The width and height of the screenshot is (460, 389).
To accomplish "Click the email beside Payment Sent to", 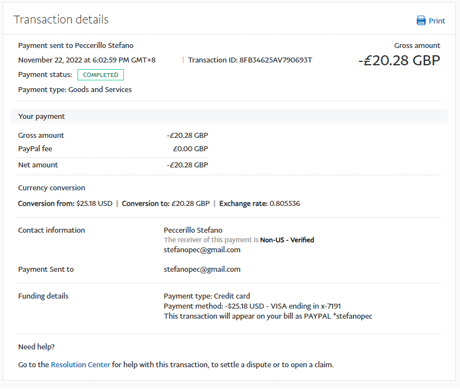I will 202,269.
